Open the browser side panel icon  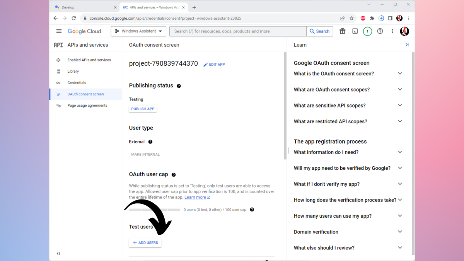pyautogui.click(x=390, y=18)
